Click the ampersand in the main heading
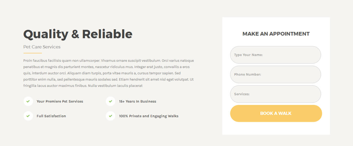This screenshot has height=146, width=353. click(75, 34)
